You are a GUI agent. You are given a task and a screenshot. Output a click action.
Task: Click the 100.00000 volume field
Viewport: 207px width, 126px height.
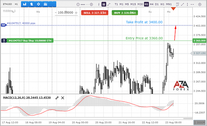point(66,13)
